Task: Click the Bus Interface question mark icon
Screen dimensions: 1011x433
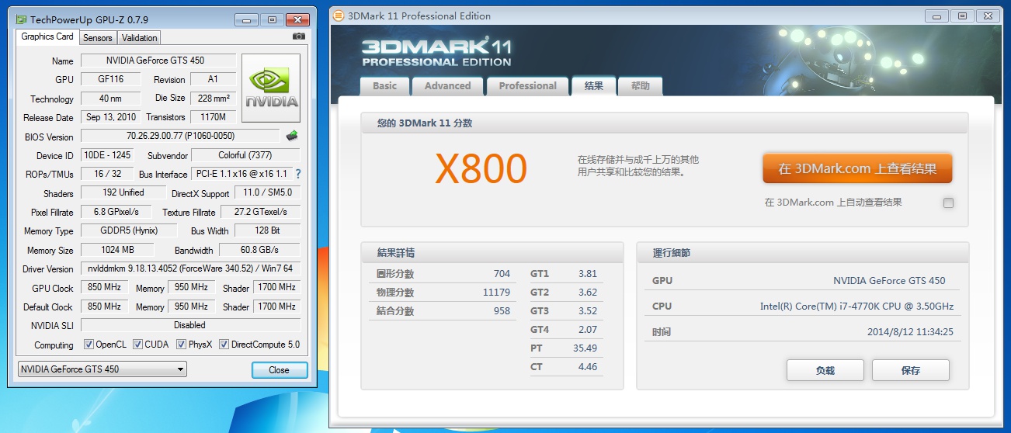Action: click(297, 174)
